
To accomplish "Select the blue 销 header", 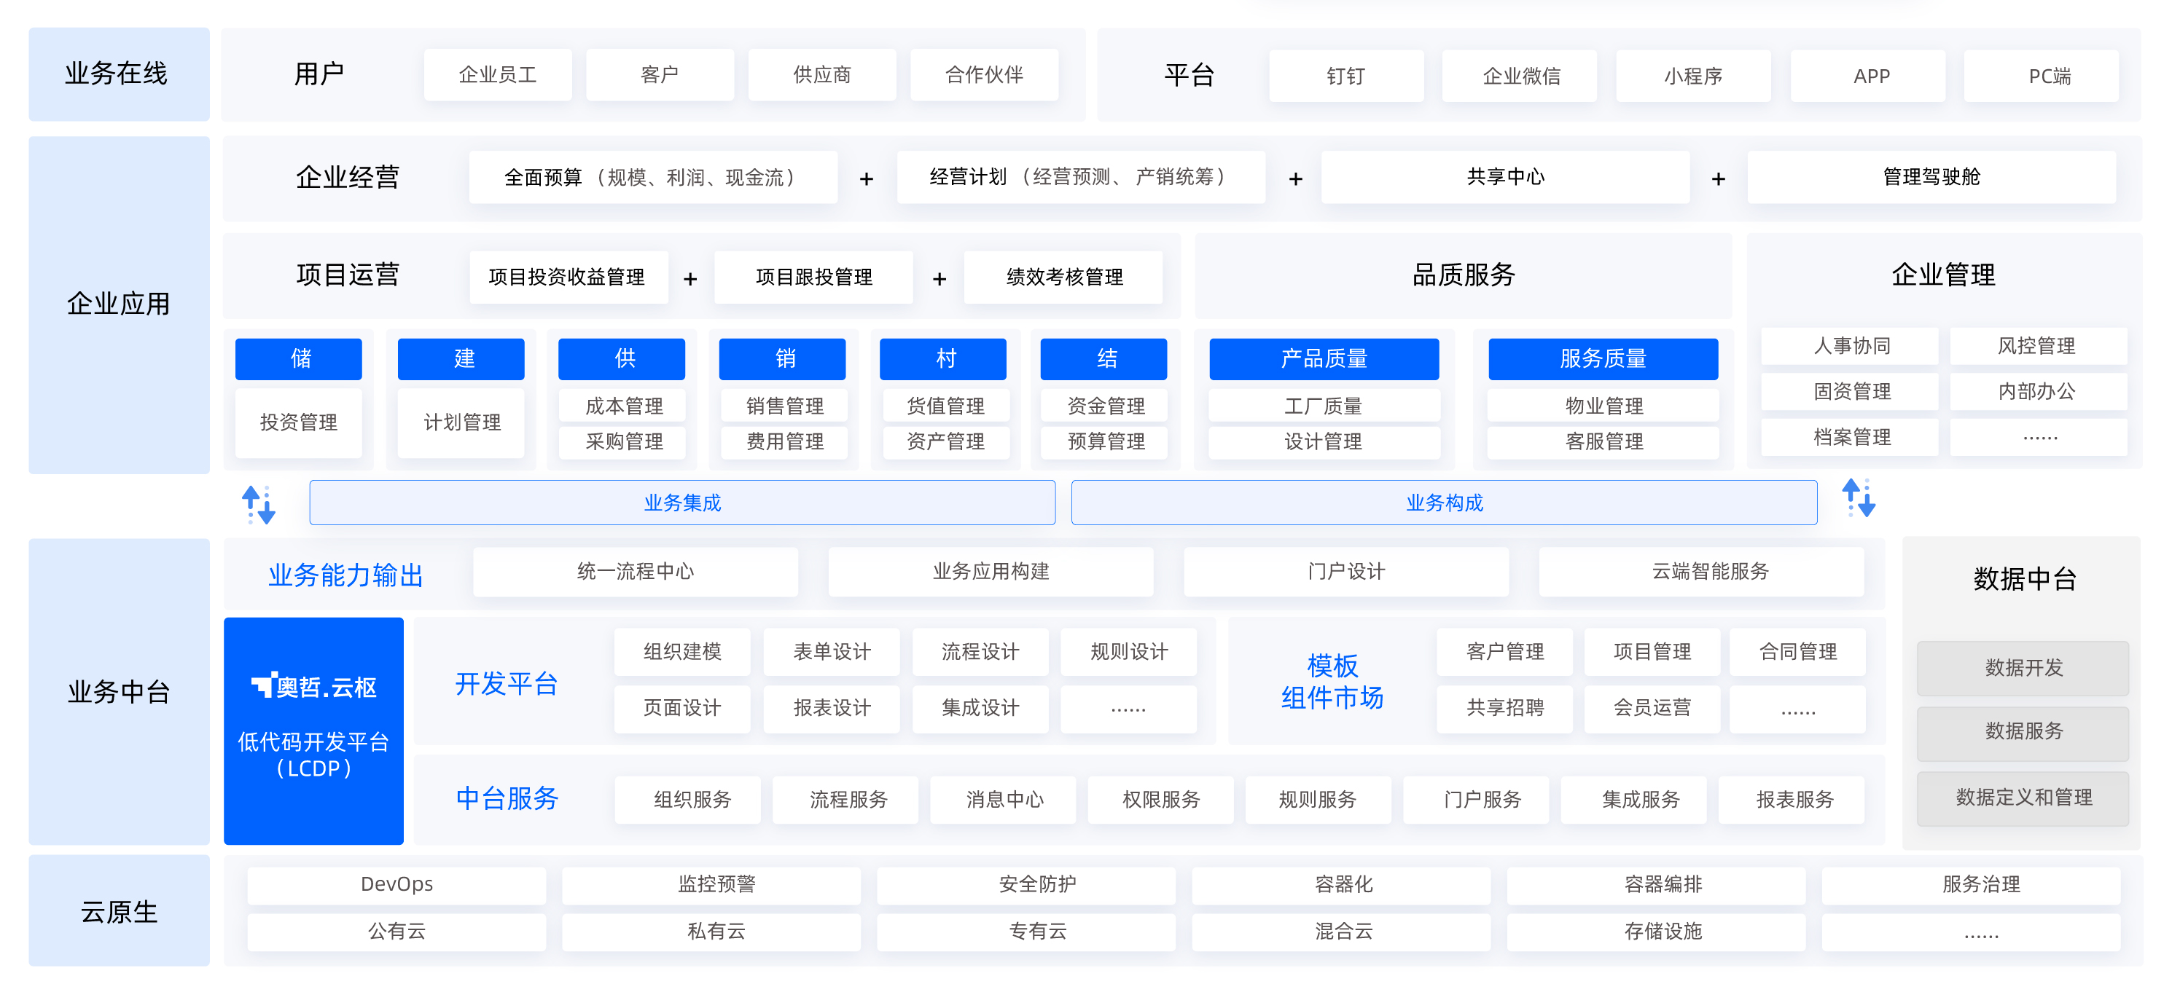I will click(x=783, y=359).
